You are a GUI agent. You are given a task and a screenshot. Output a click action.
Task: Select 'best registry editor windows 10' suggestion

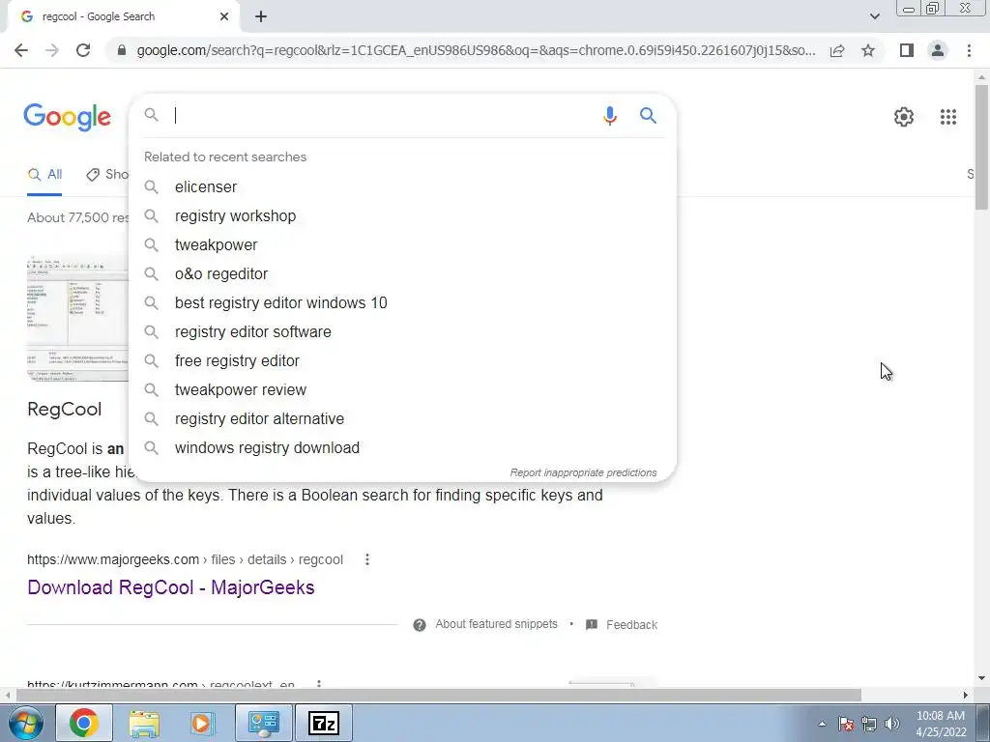402,302
